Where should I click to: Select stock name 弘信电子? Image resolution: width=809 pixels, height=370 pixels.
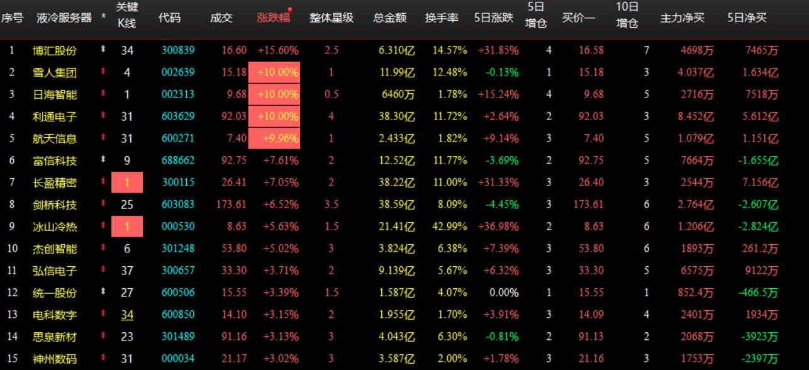pyautogui.click(x=55, y=271)
